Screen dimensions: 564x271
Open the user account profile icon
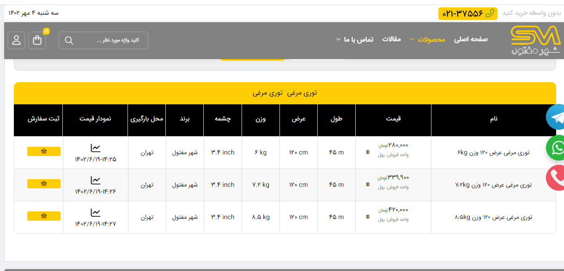17,40
